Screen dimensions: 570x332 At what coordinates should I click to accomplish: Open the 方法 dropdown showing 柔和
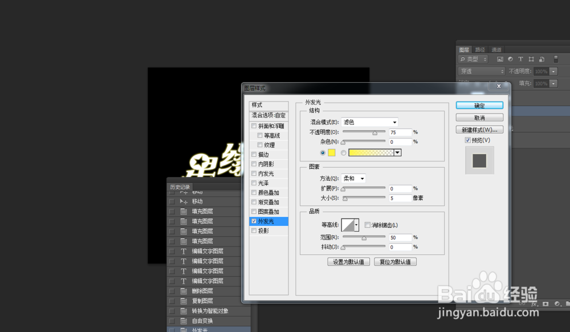tap(353, 178)
